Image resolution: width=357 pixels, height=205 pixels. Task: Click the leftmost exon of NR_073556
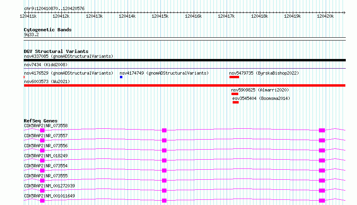pos(43,150)
